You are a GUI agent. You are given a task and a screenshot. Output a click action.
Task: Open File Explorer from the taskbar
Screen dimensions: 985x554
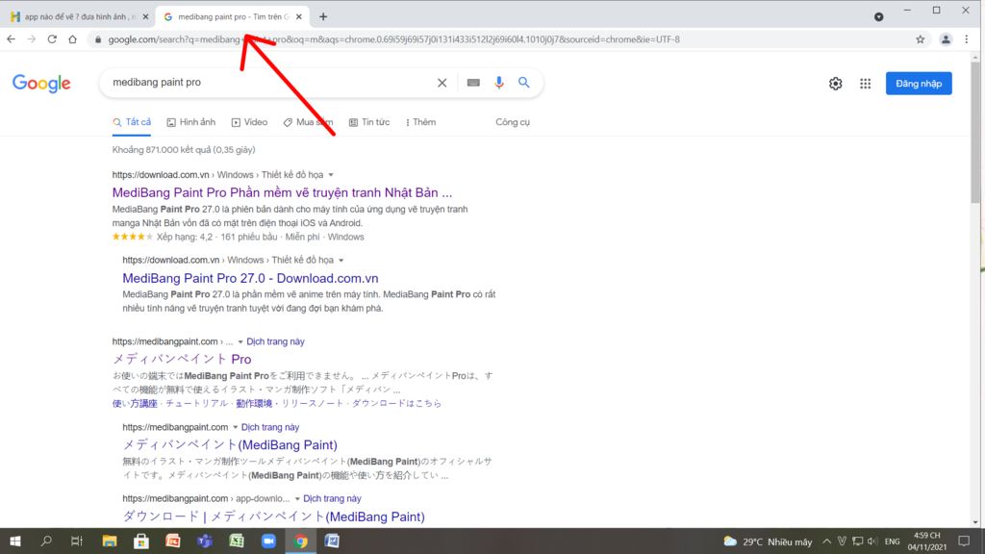click(110, 541)
